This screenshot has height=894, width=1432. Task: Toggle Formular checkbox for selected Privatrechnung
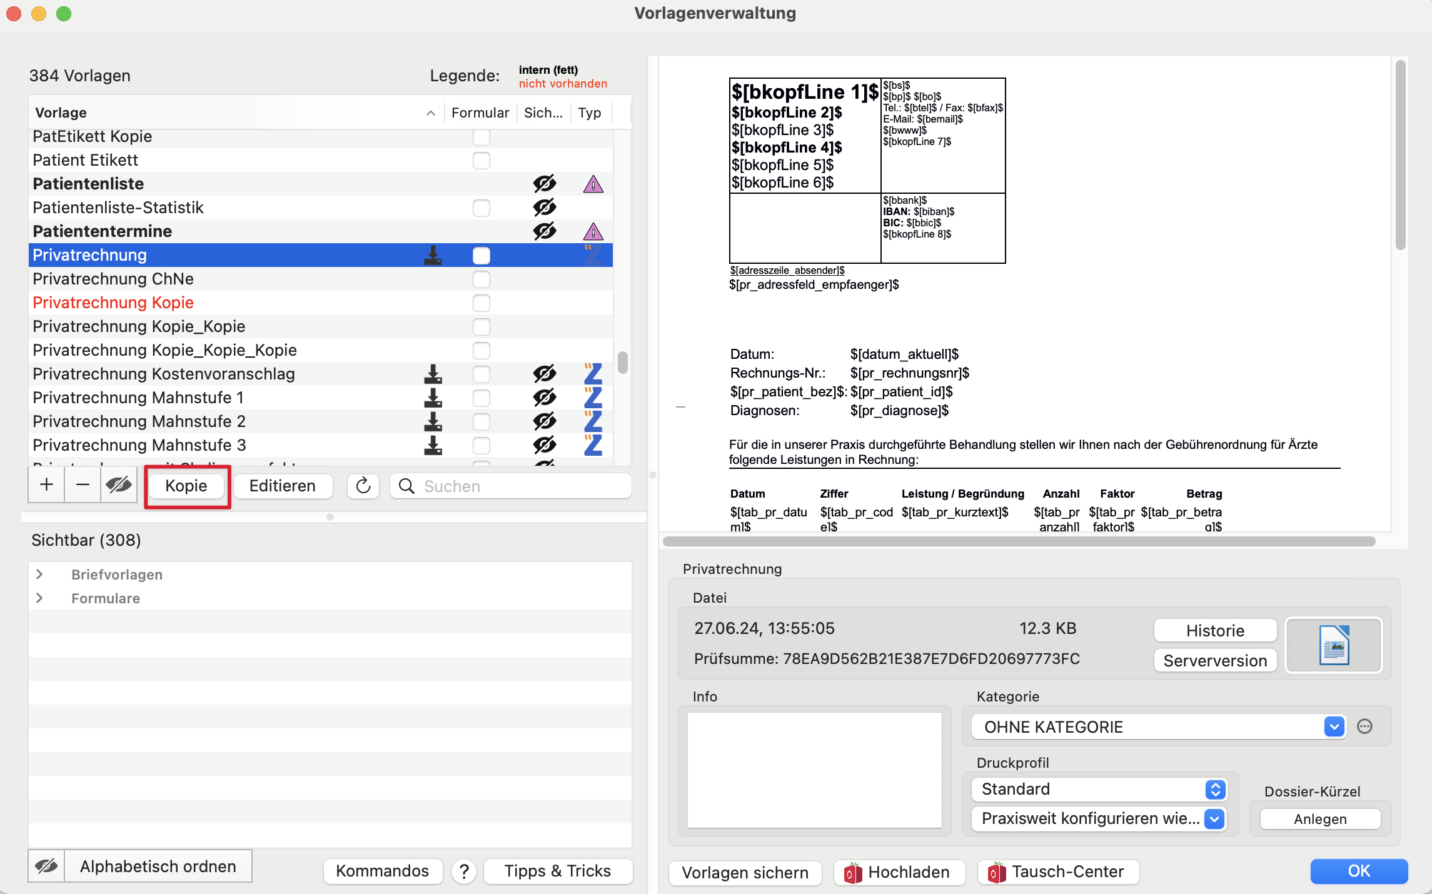click(x=481, y=255)
